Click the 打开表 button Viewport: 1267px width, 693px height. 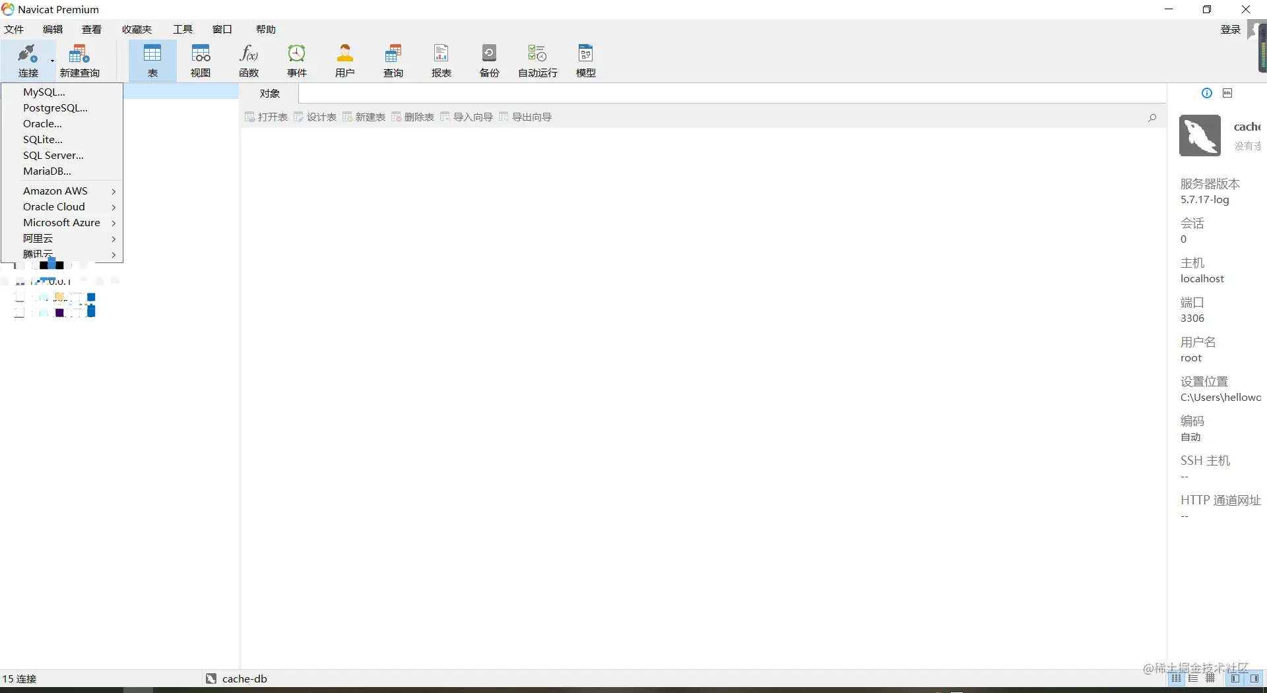(266, 117)
